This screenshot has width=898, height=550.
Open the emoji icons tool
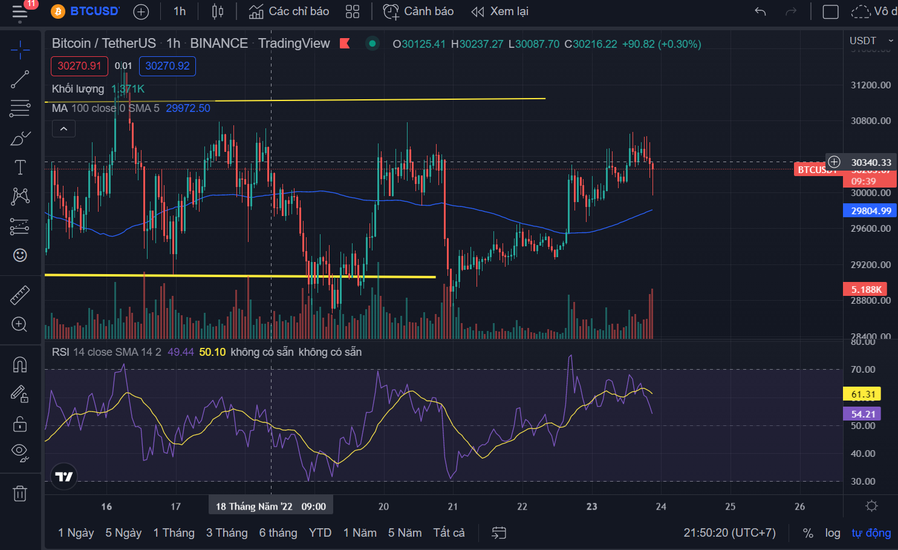click(x=20, y=255)
